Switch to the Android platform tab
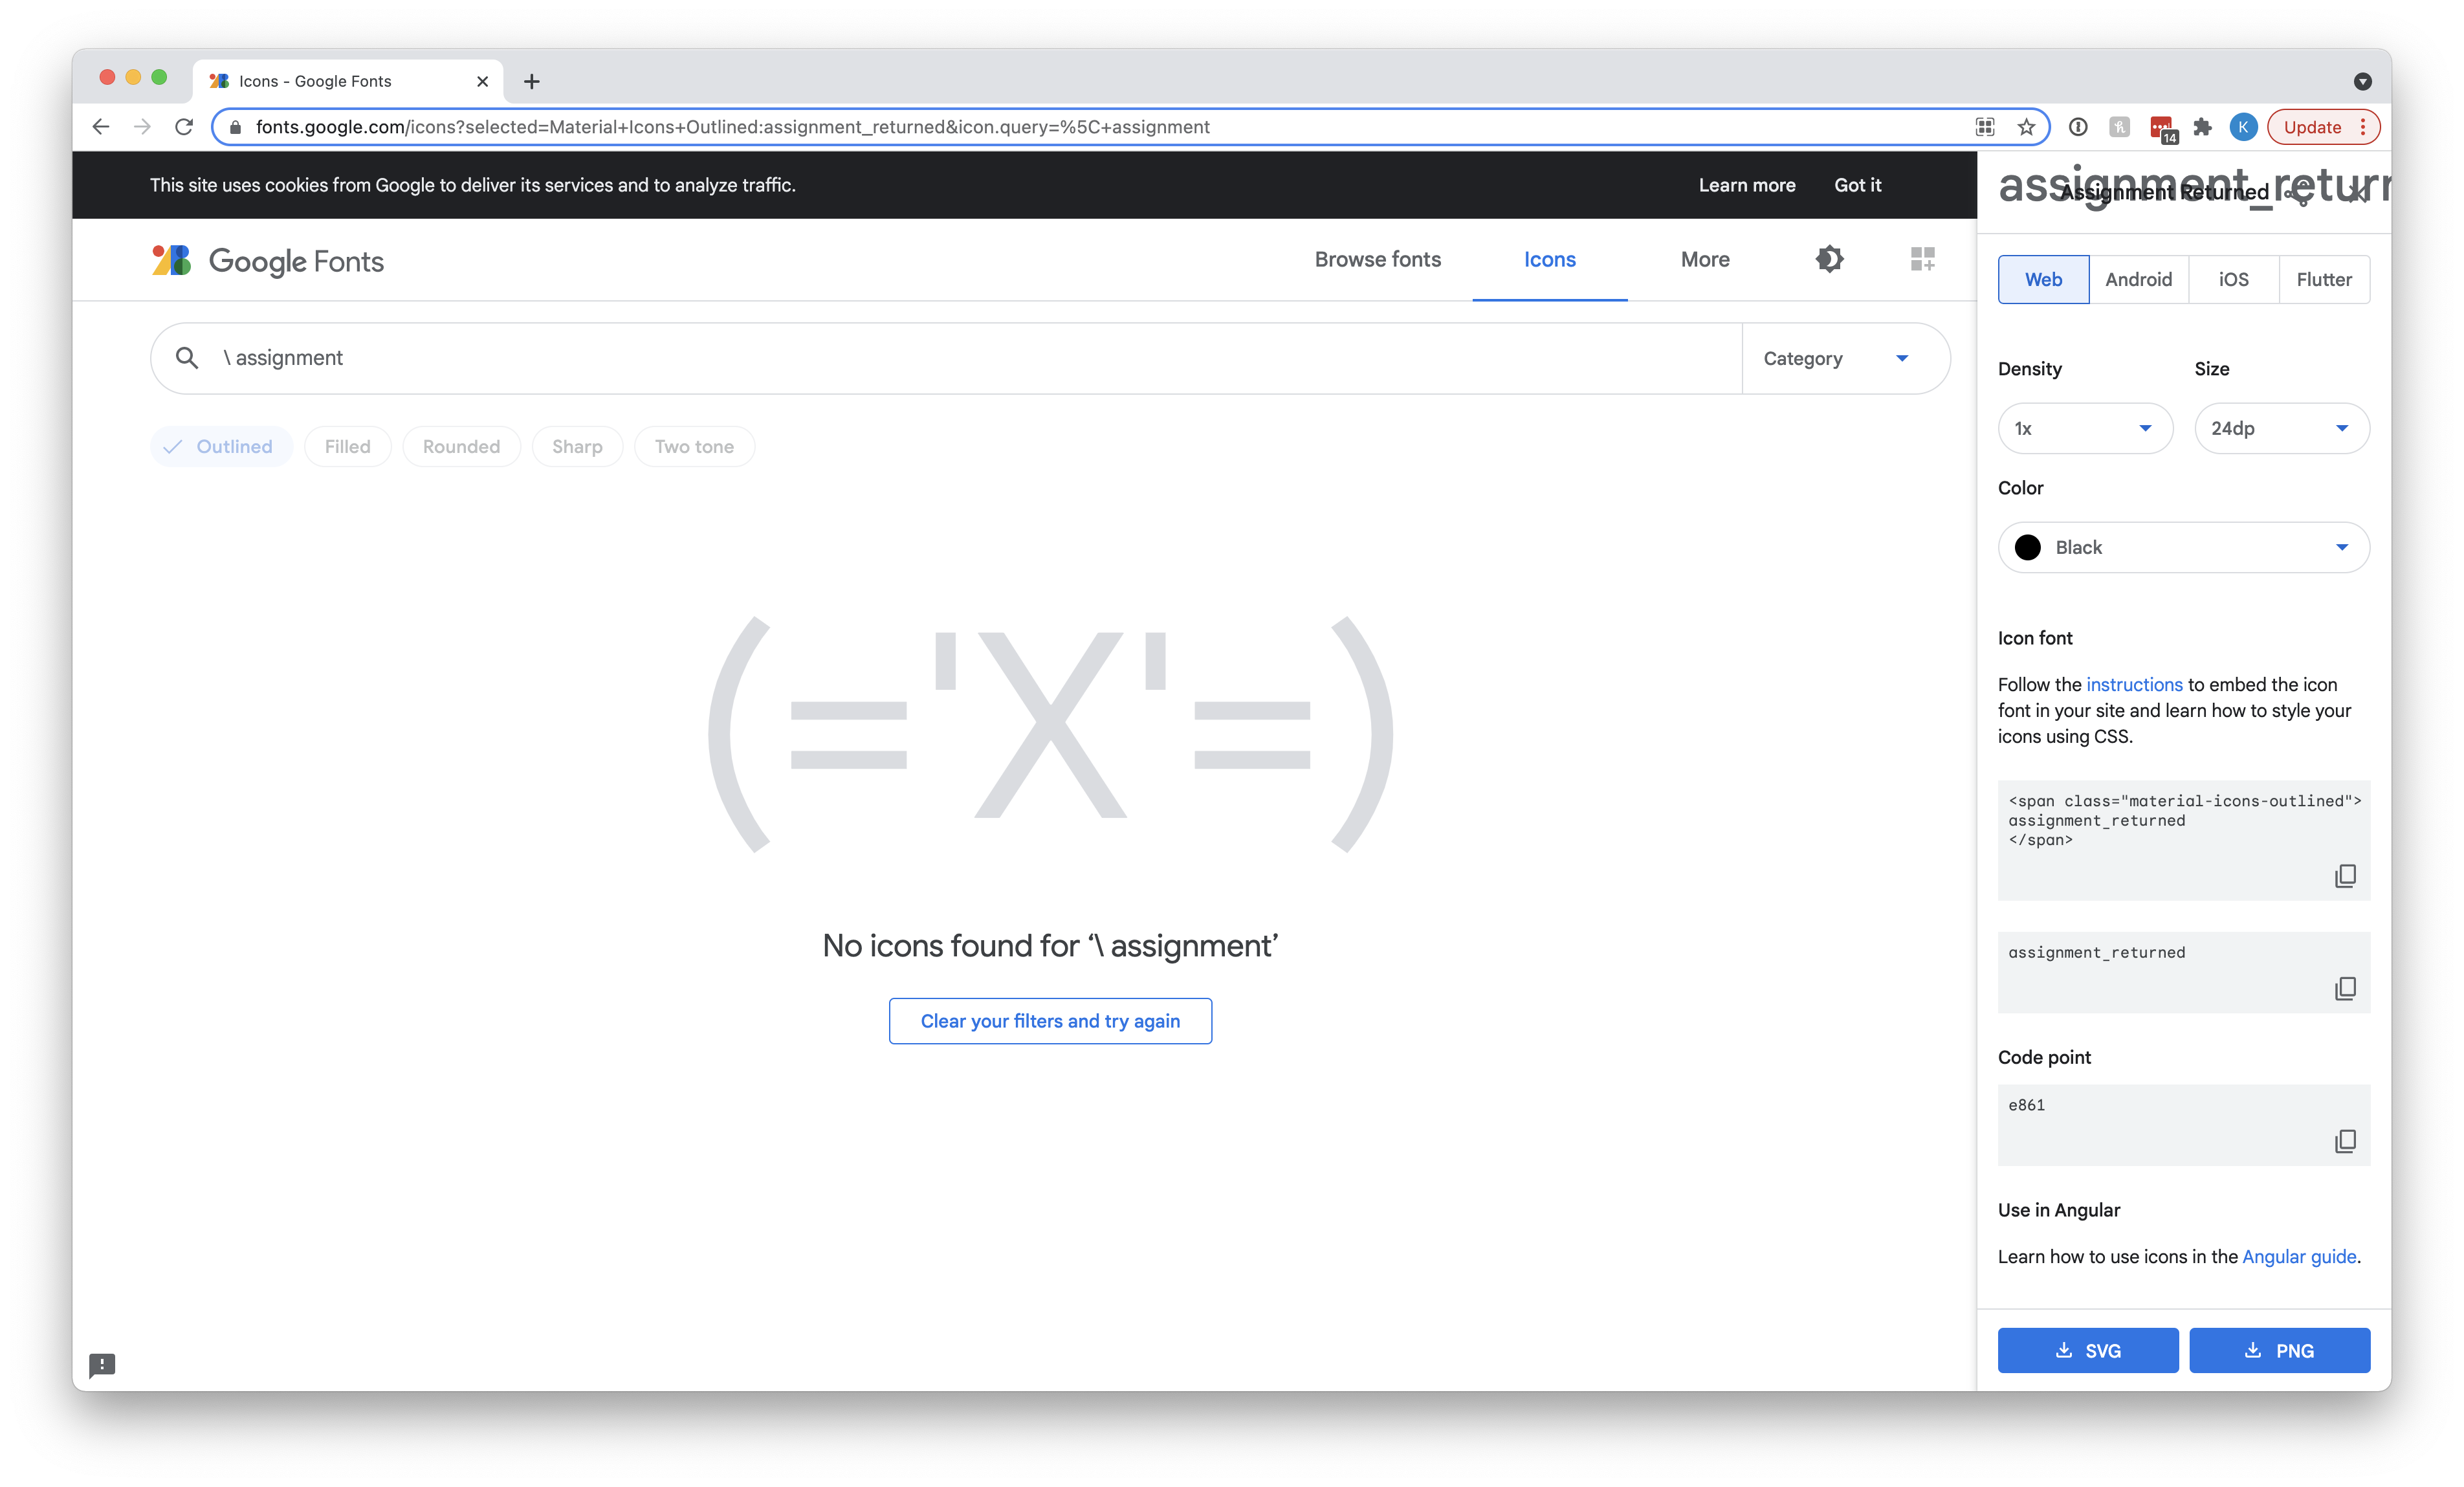Viewport: 2464px width, 1487px height. [2139, 279]
